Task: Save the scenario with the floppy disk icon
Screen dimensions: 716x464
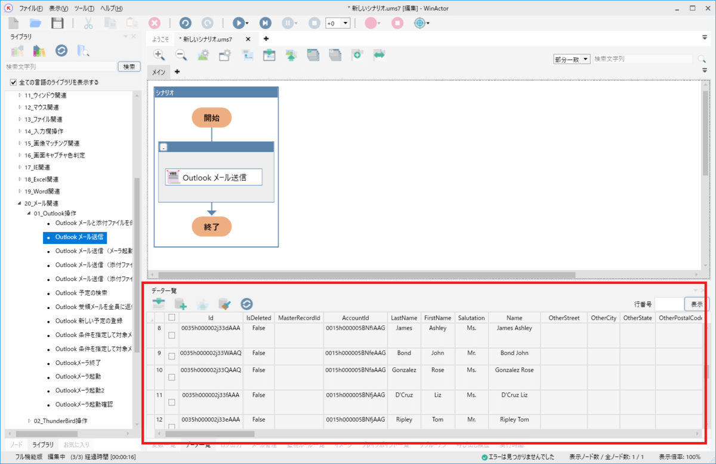Action: [x=57, y=23]
